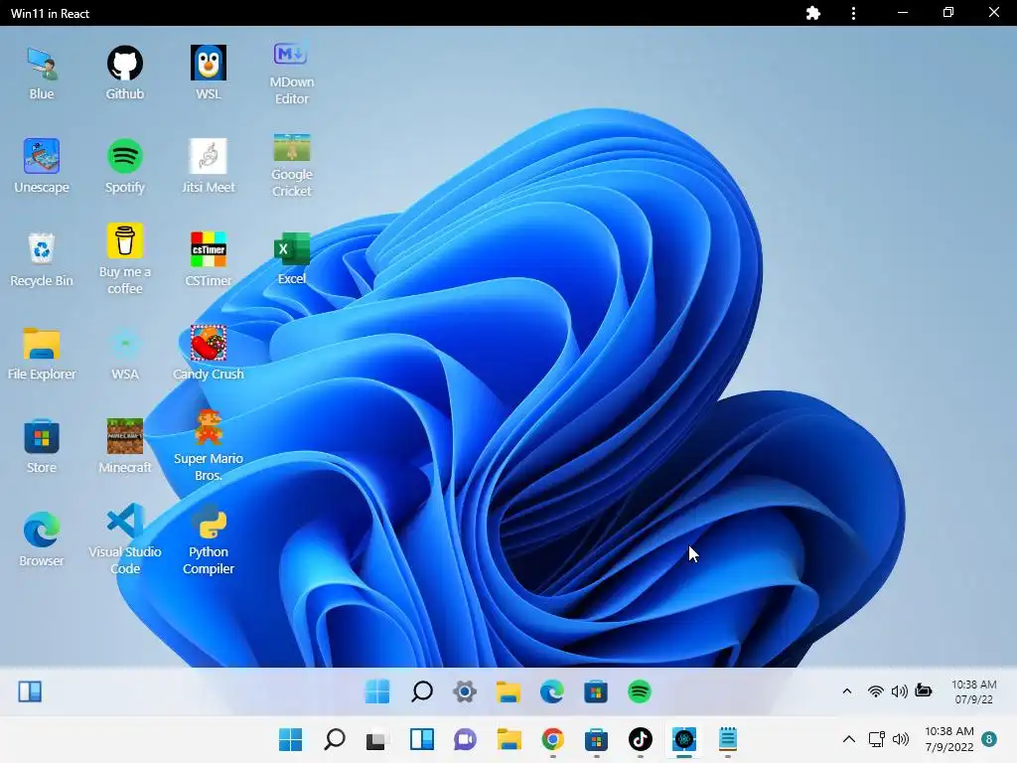The image size is (1017, 763).
Task: Open the inner Start menu
Action: tap(377, 691)
